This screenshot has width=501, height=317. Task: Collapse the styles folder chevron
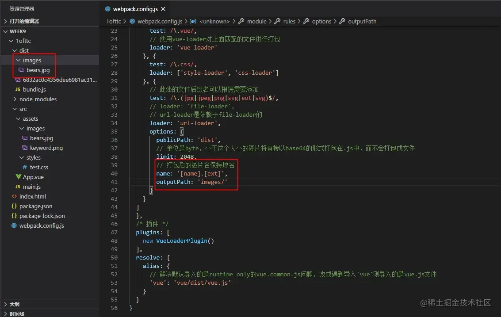22,157
